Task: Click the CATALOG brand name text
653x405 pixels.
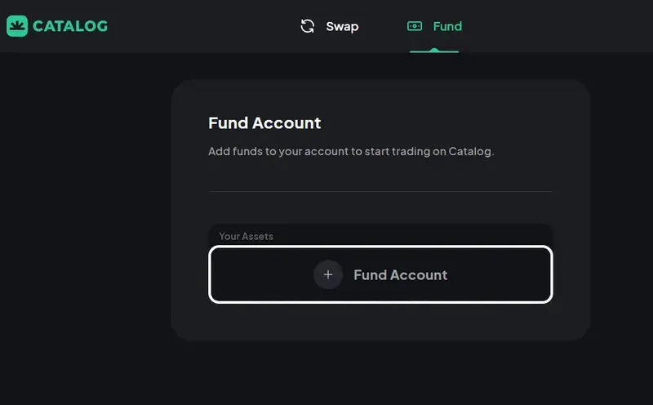Action: click(x=70, y=26)
